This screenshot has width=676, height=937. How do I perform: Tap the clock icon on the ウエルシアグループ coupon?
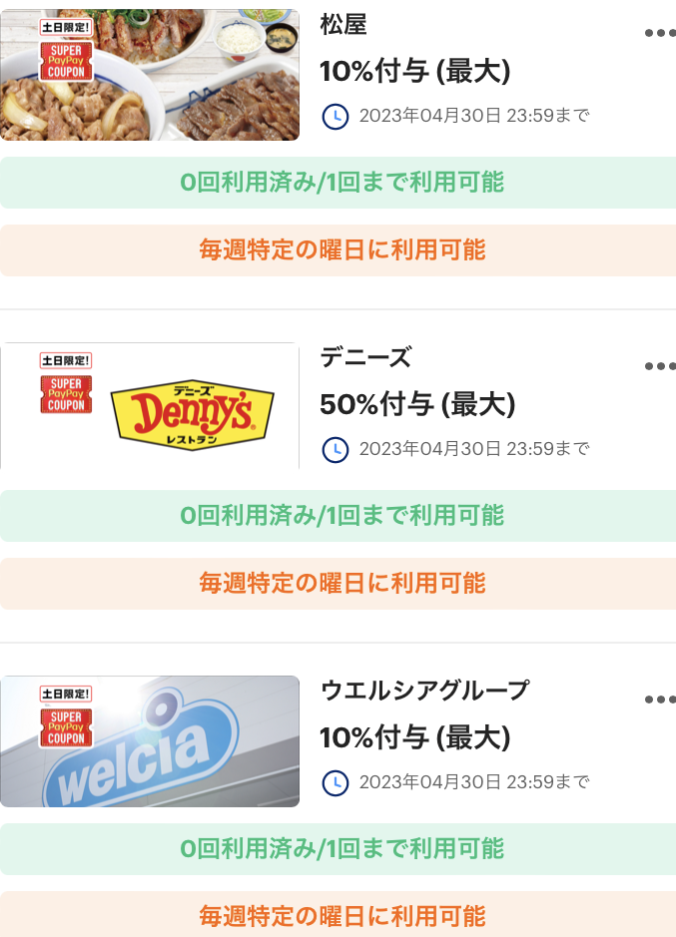(336, 782)
